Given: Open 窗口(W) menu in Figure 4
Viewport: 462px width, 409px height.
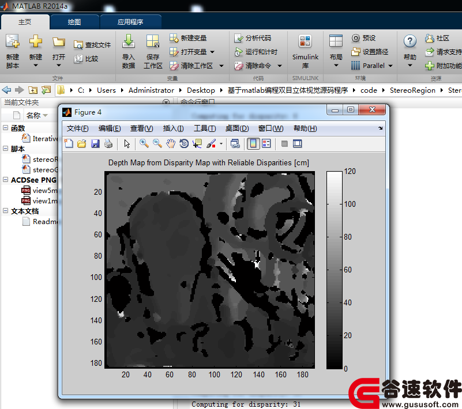Looking at the screenshot, I should (271, 128).
